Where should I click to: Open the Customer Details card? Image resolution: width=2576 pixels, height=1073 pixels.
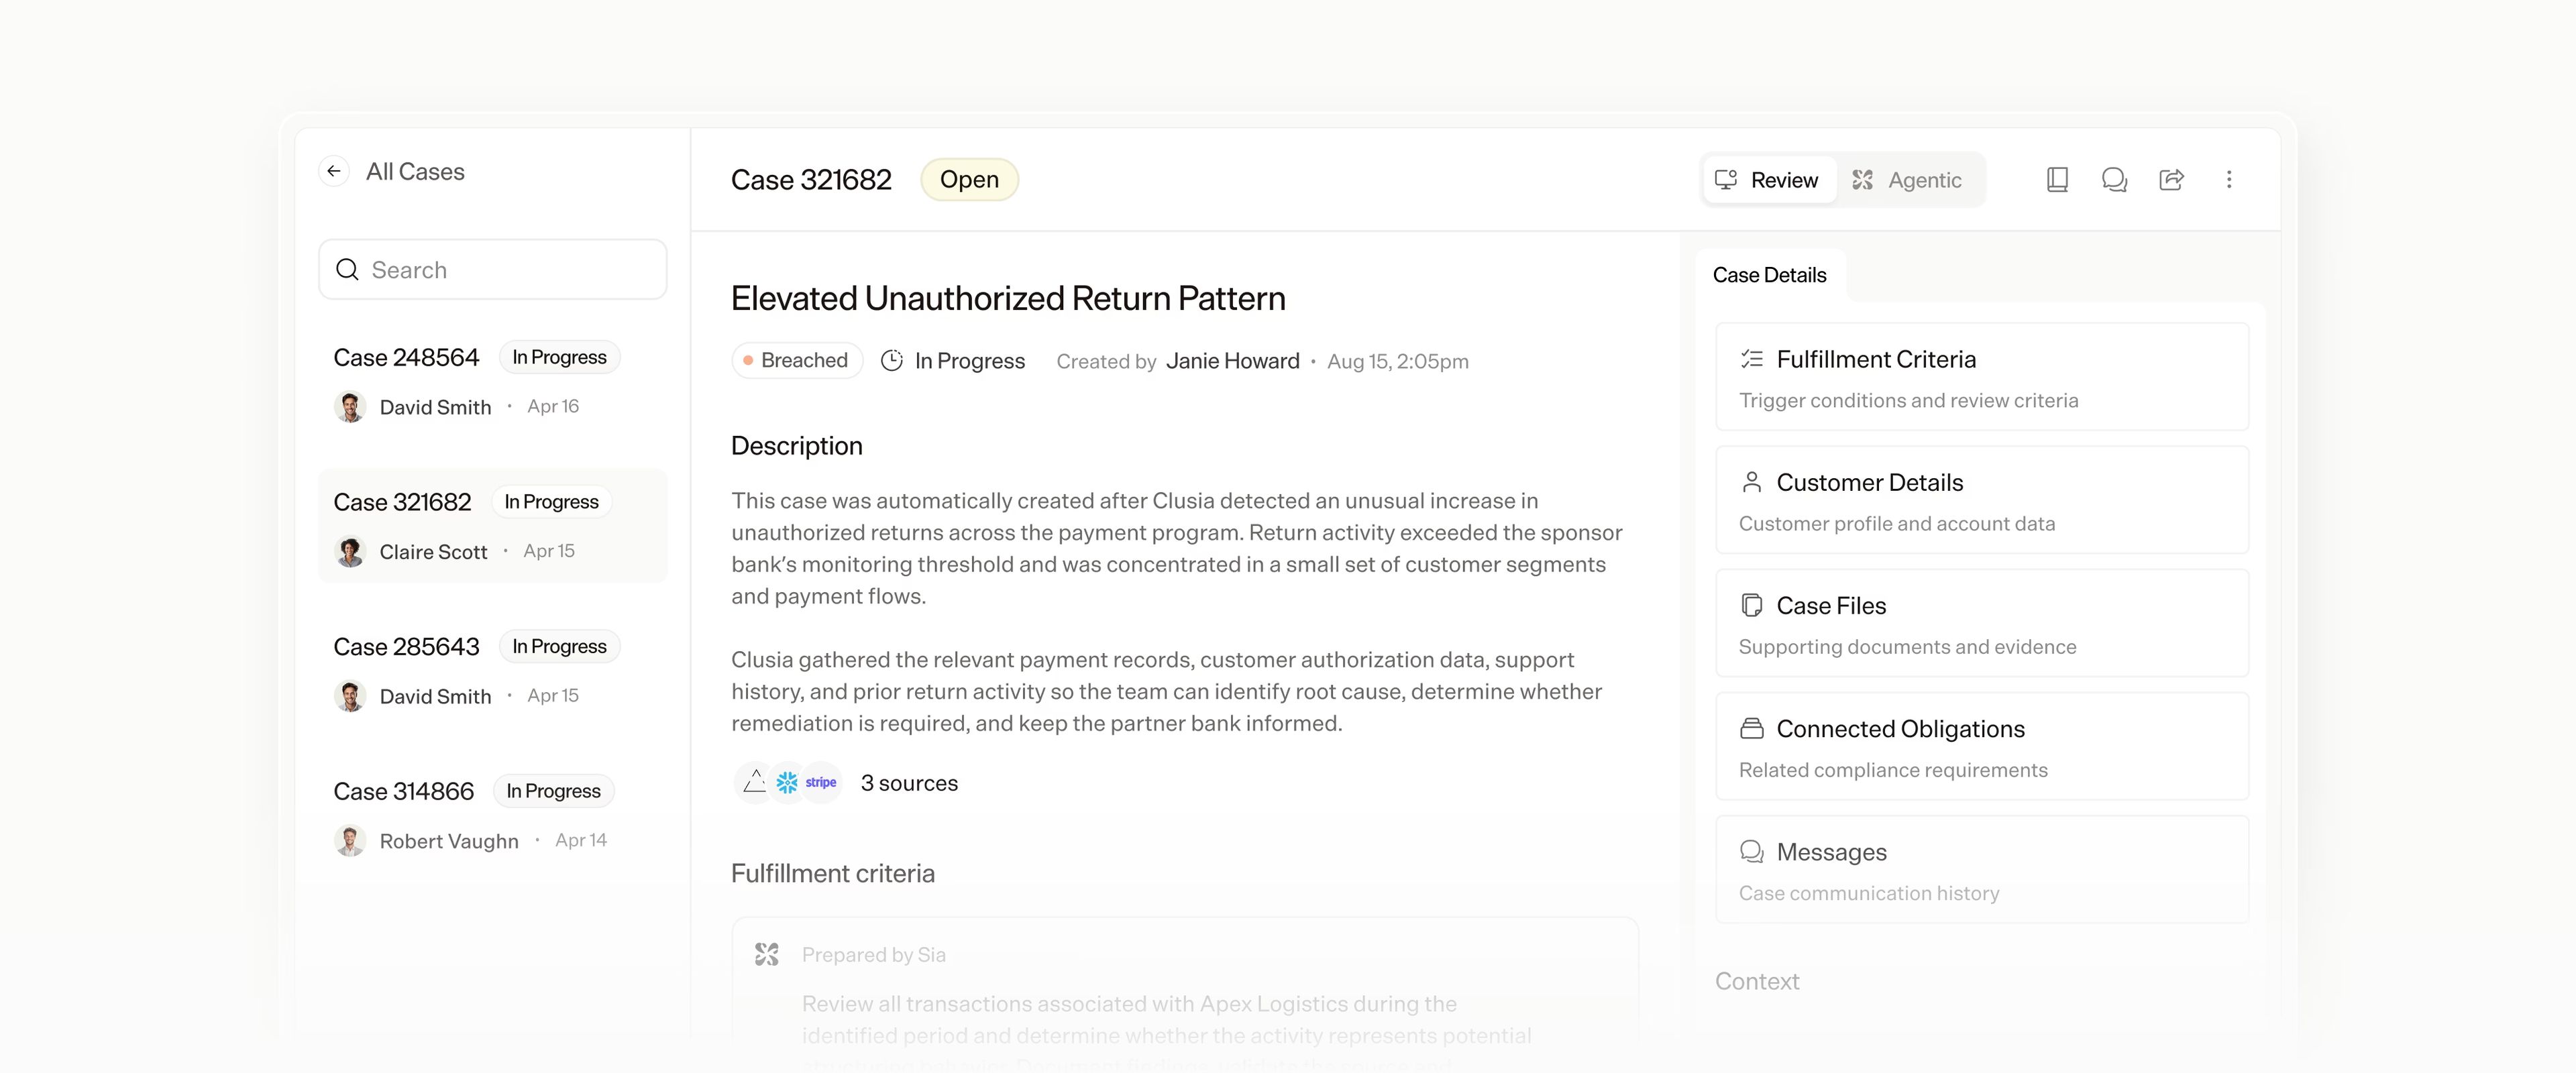coord(1982,500)
